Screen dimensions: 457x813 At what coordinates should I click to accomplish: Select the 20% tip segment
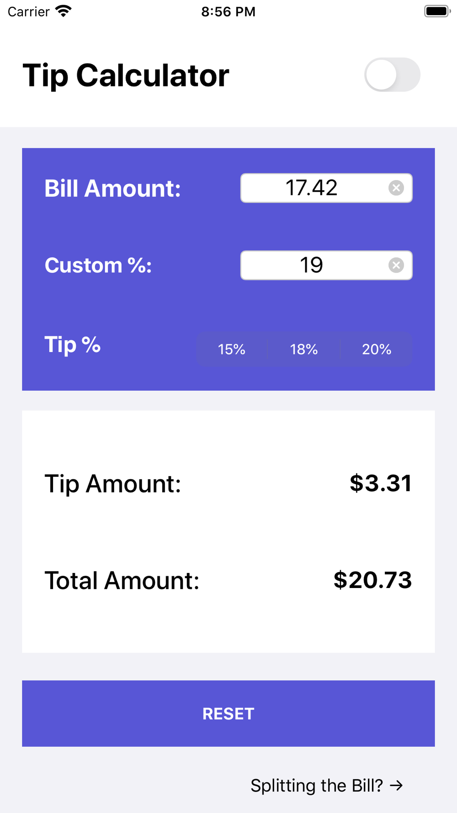pyautogui.click(x=377, y=349)
